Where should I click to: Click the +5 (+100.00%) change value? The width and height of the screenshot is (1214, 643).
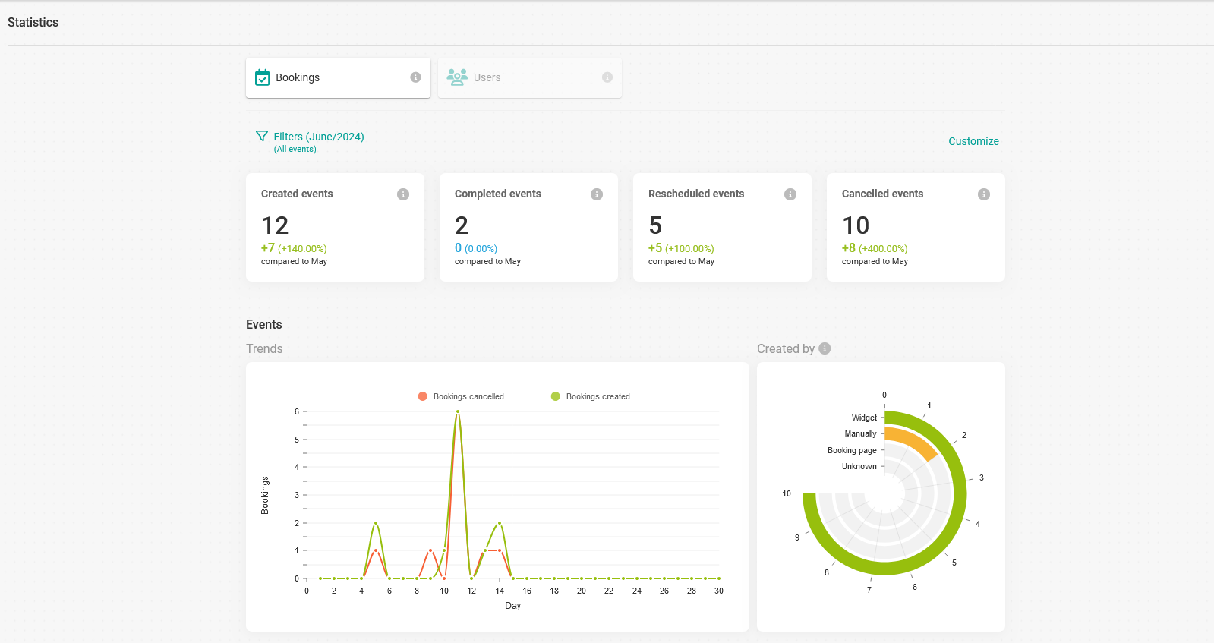(x=681, y=248)
